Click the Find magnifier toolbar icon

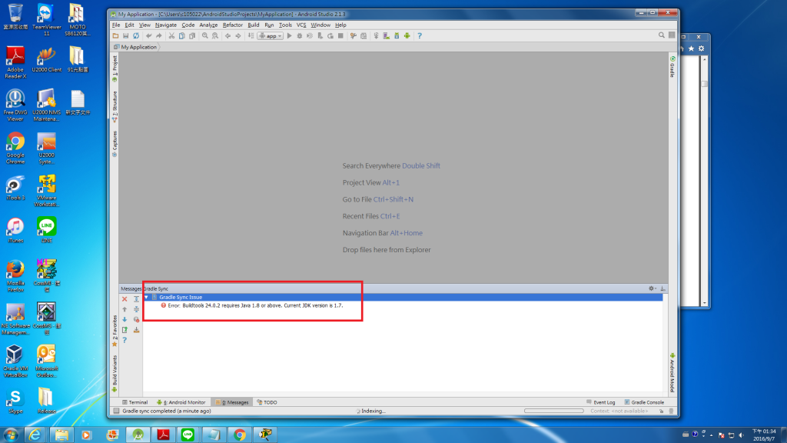(204, 35)
